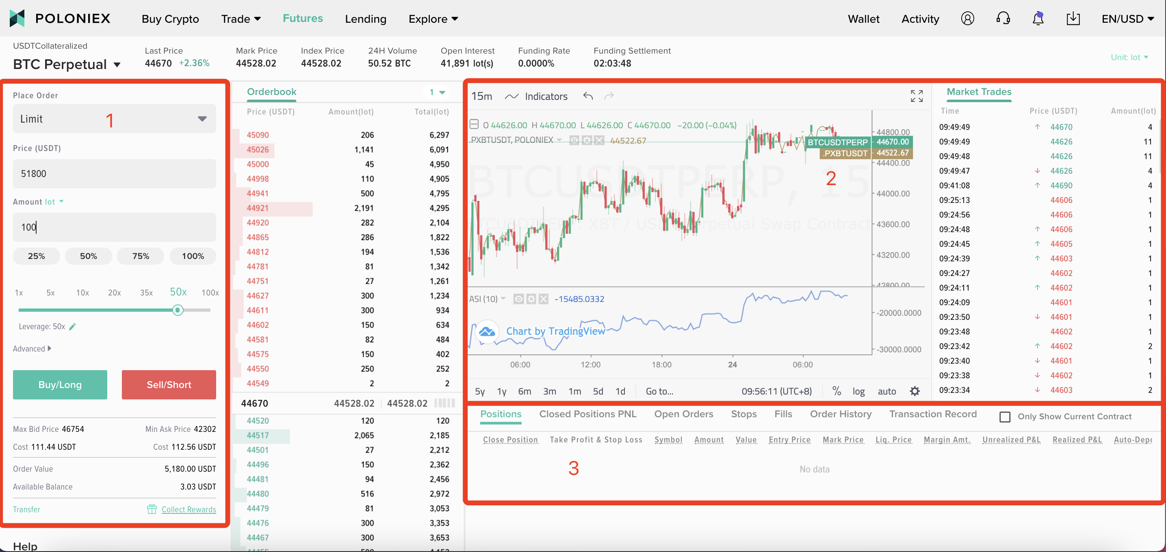Hide the ASI indicator with eye icon
Viewport: 1166px width, 552px height.
(519, 299)
